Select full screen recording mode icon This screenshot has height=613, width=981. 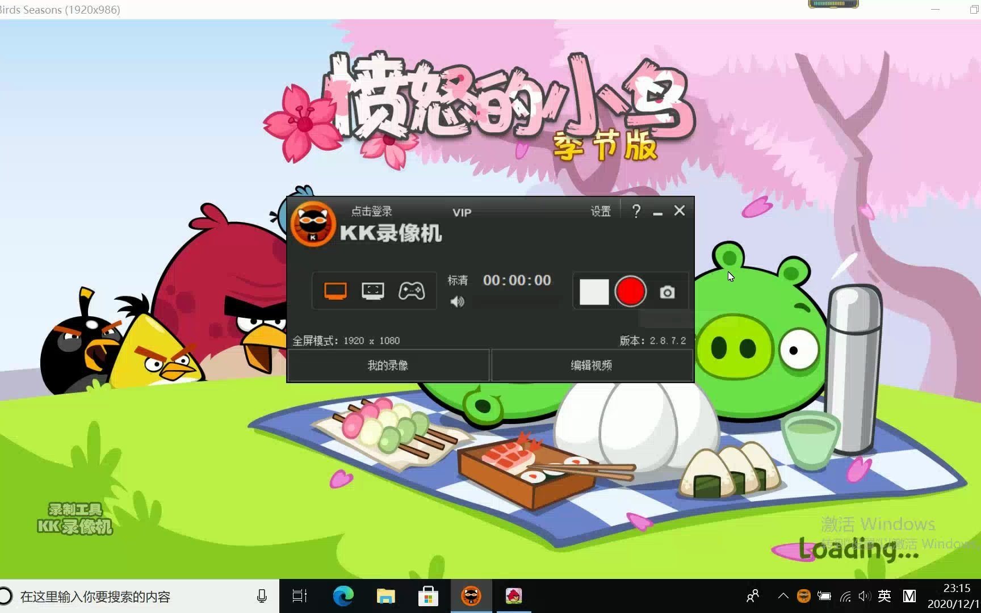click(x=335, y=291)
